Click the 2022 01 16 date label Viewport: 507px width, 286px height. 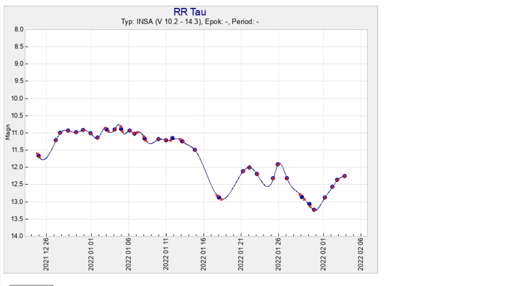[x=204, y=255]
